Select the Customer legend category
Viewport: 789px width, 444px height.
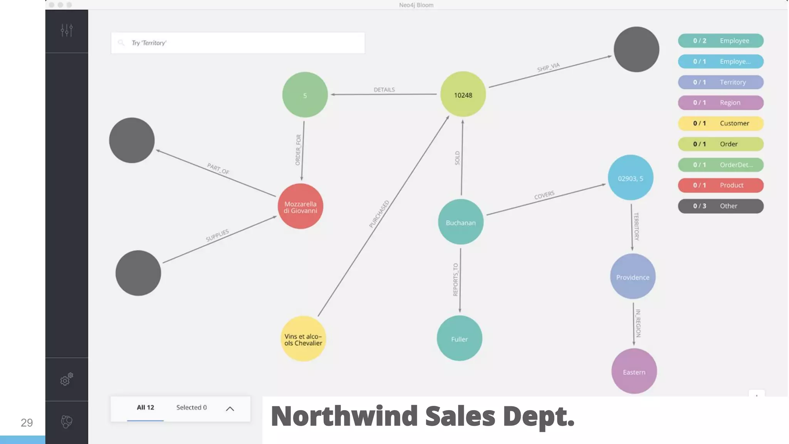tap(720, 124)
